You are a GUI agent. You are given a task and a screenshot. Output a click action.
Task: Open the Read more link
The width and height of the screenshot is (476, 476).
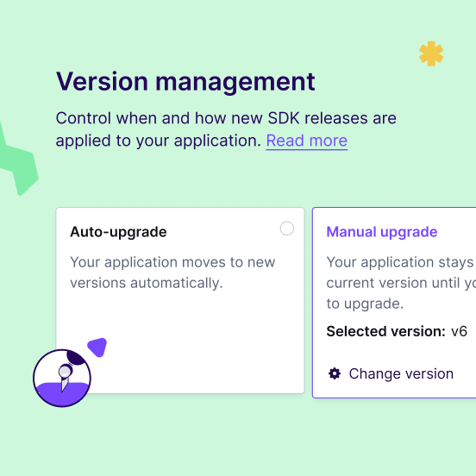(x=307, y=141)
